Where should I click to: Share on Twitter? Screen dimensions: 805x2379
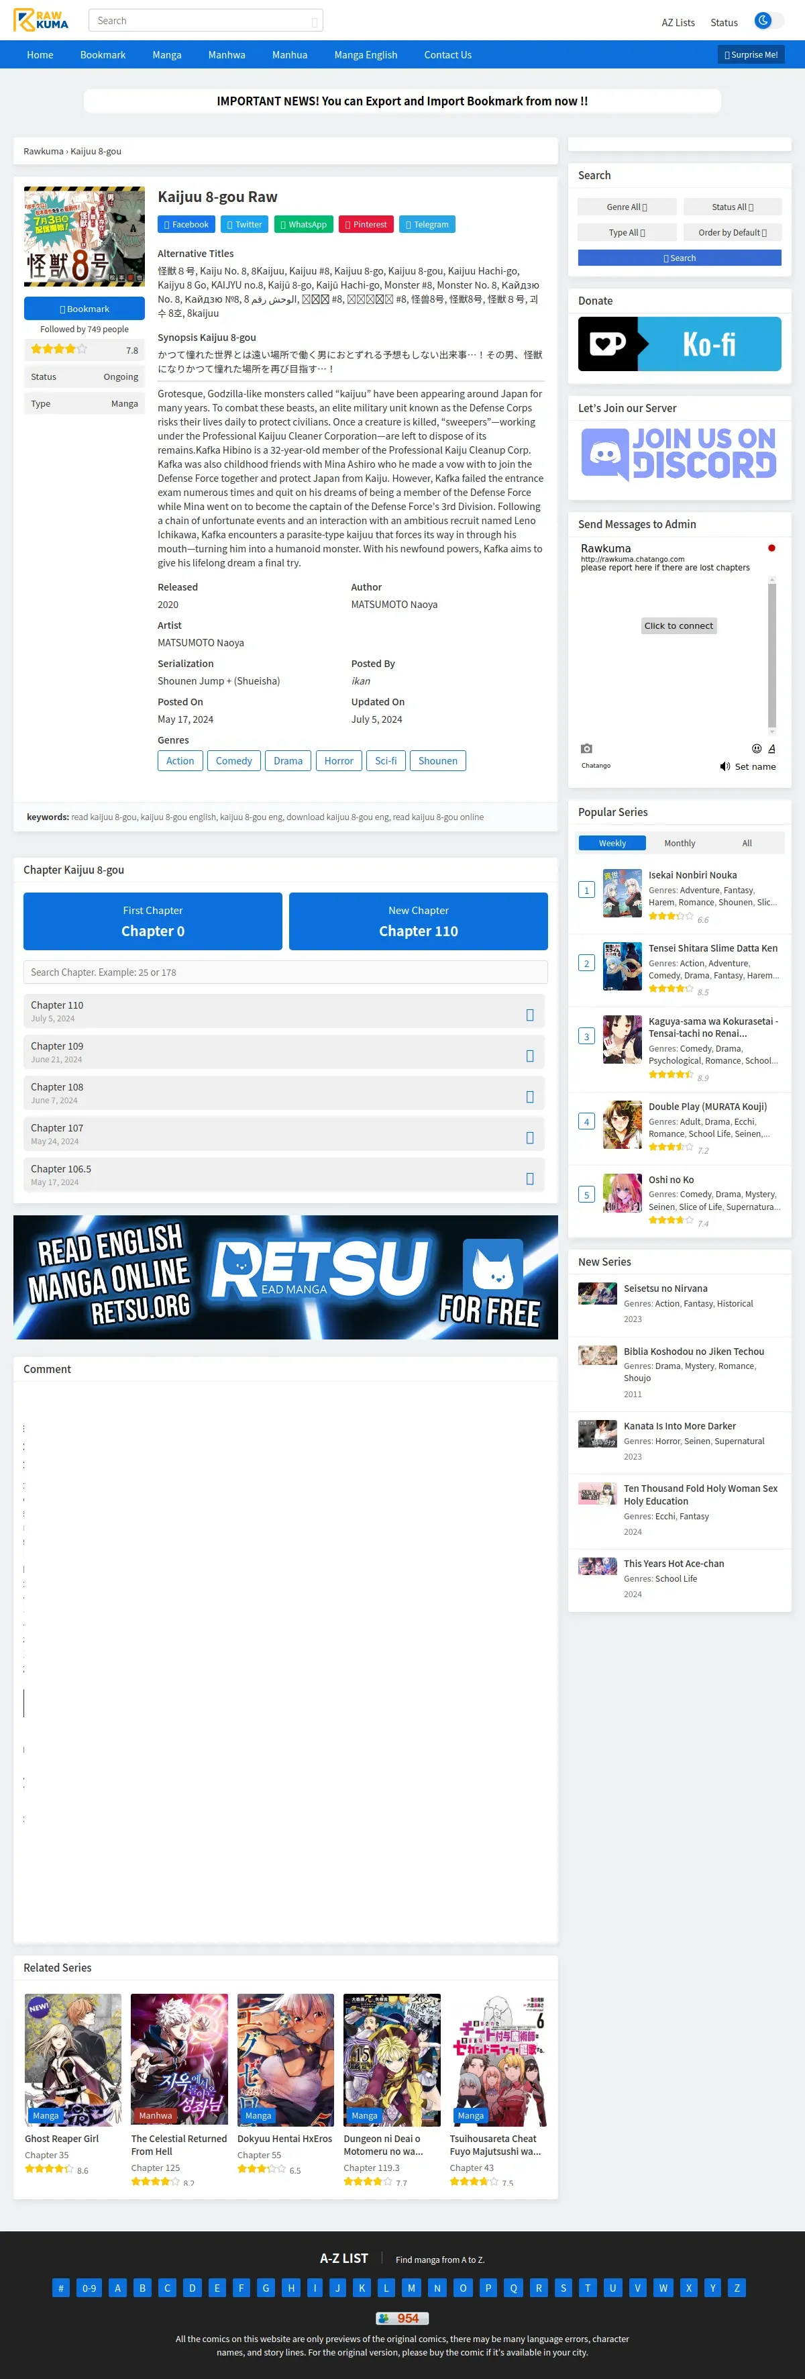pyautogui.click(x=245, y=224)
